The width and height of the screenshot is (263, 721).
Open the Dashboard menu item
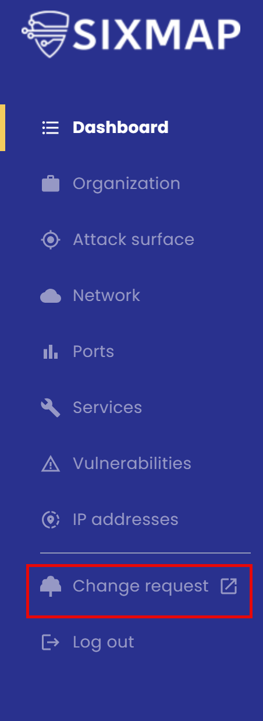[120, 127]
